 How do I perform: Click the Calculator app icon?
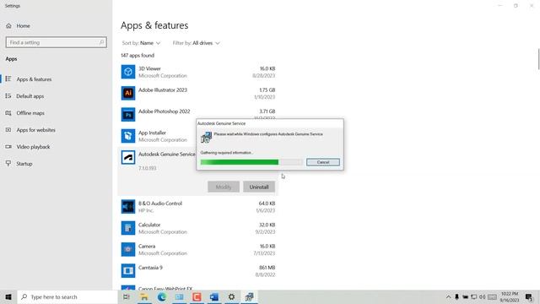coord(128,228)
